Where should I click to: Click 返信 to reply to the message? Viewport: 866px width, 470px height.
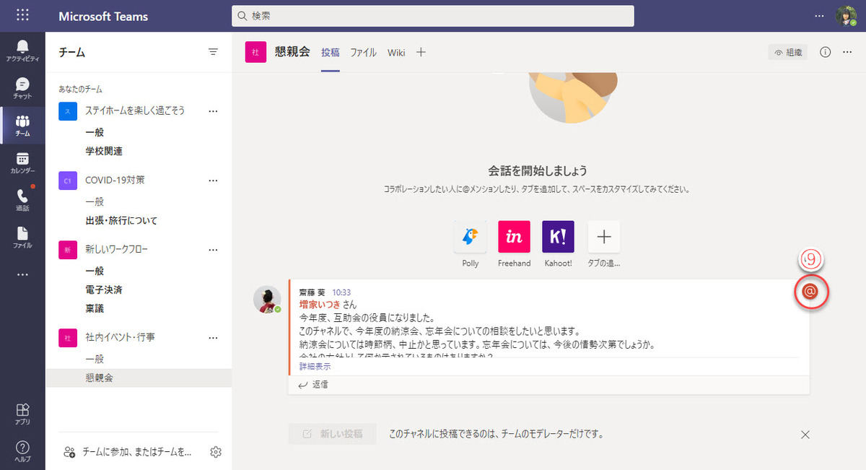coord(315,385)
